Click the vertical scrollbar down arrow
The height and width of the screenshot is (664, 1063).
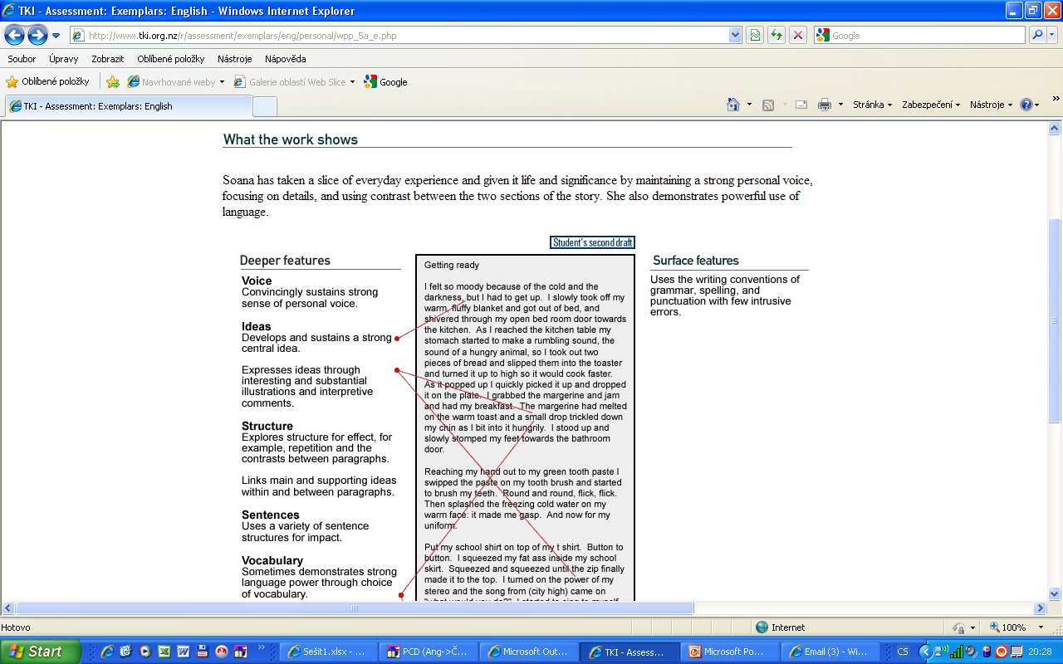pos(1055,593)
